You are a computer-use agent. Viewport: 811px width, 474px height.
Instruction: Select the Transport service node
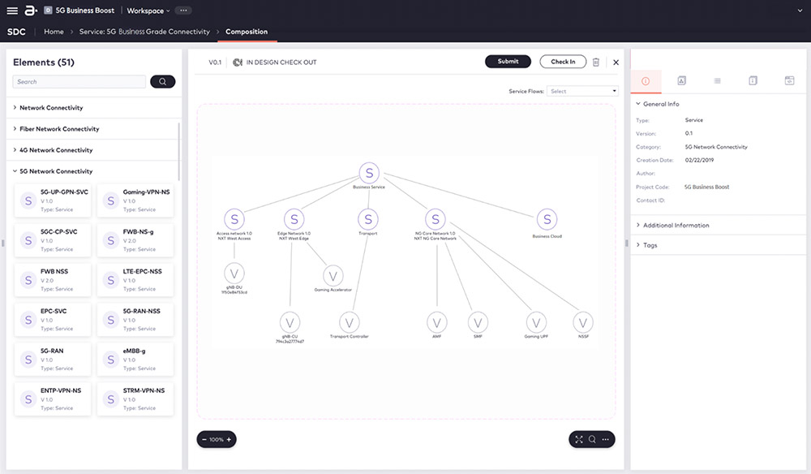(368, 219)
